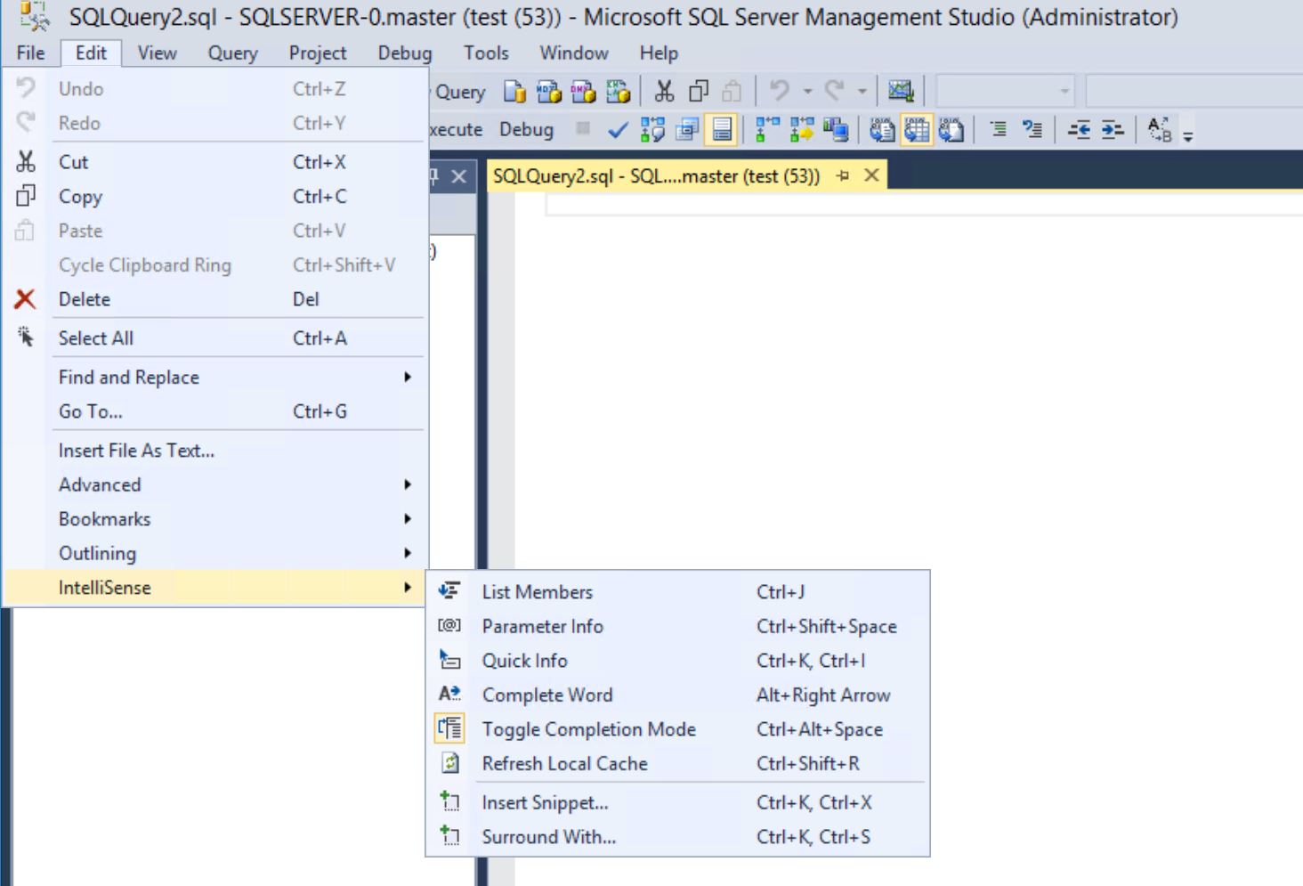
Task: Choose Parameter Info menu entry
Action: pyautogui.click(x=677, y=627)
